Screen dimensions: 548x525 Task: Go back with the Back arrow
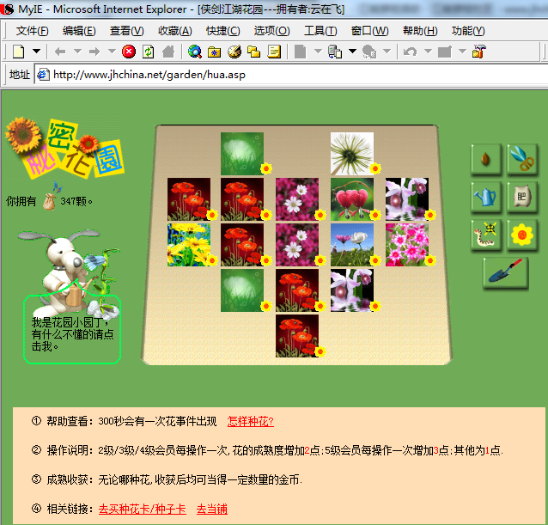[x=60, y=52]
